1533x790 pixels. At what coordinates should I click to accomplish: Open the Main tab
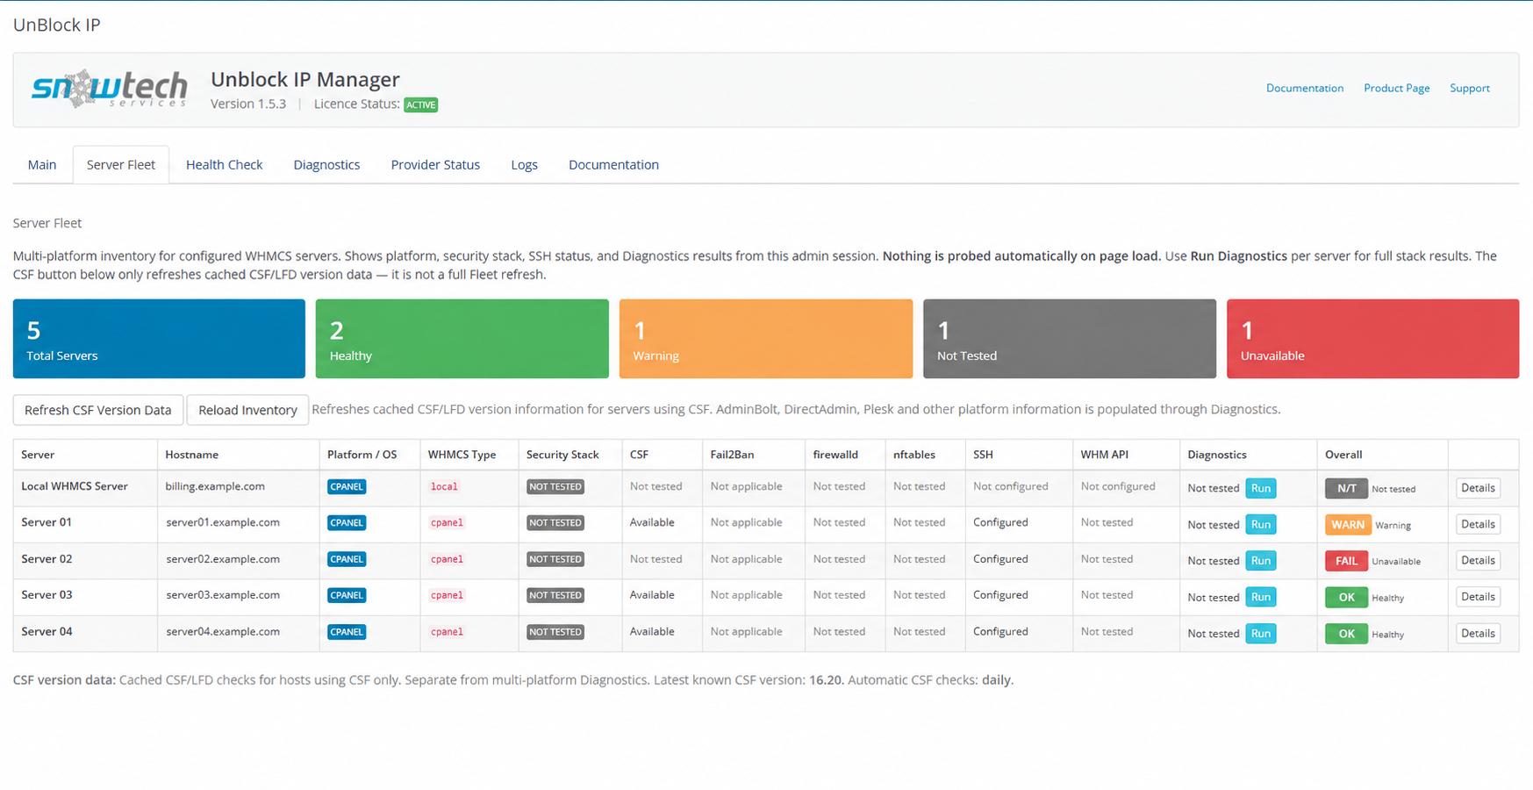42,165
